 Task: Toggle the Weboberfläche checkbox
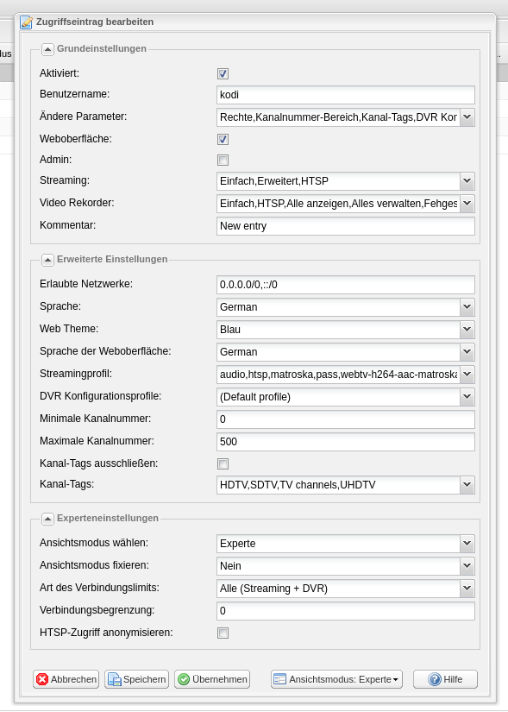tap(223, 139)
